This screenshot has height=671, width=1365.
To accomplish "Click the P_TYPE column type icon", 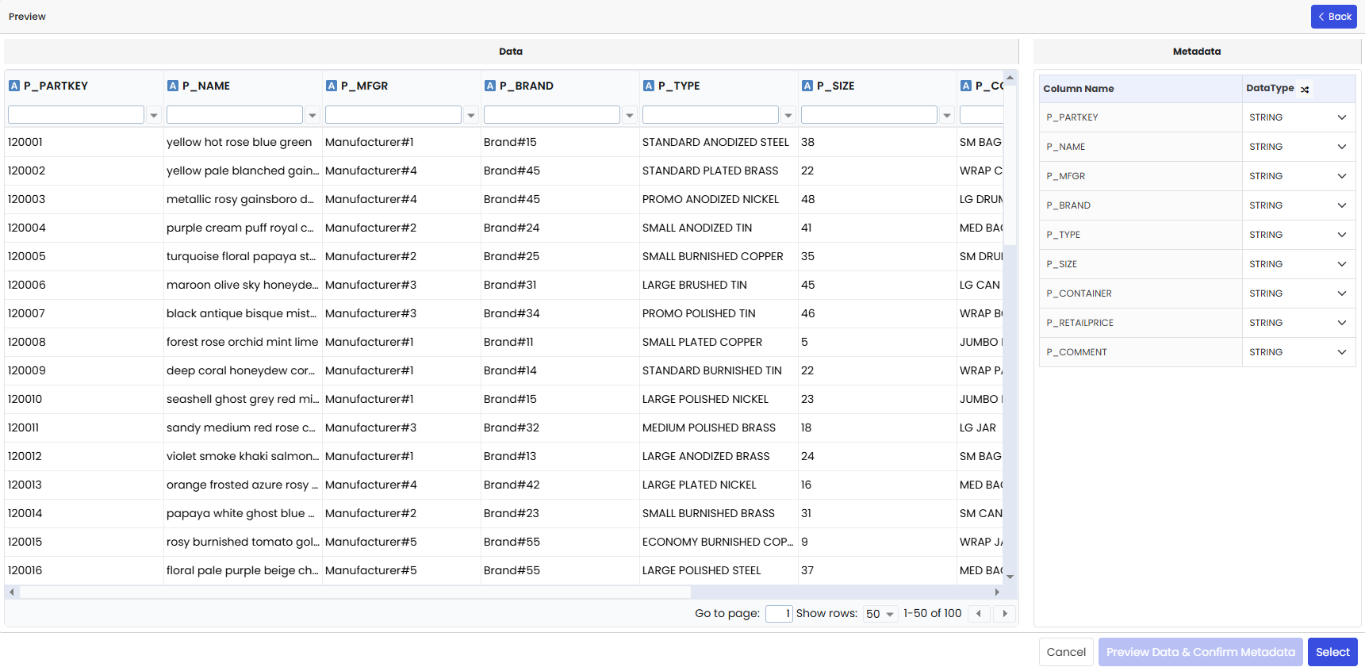I will point(649,86).
